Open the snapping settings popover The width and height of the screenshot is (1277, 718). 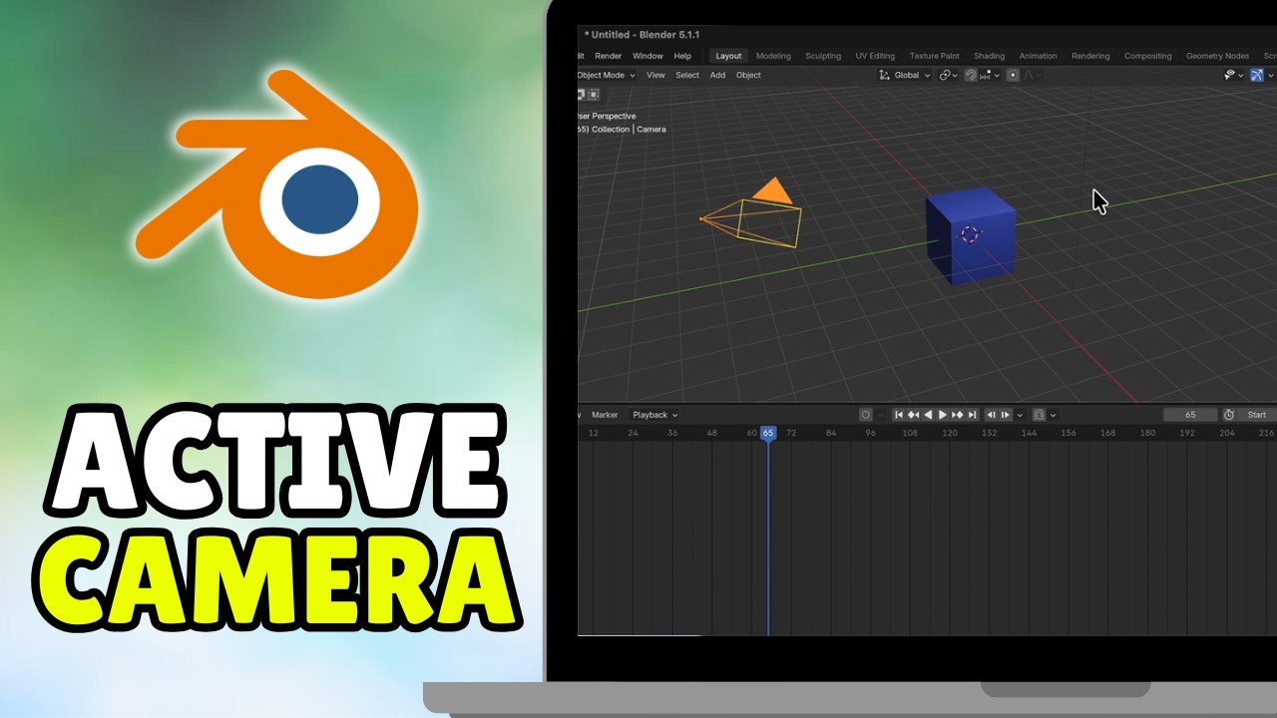pyautogui.click(x=990, y=75)
